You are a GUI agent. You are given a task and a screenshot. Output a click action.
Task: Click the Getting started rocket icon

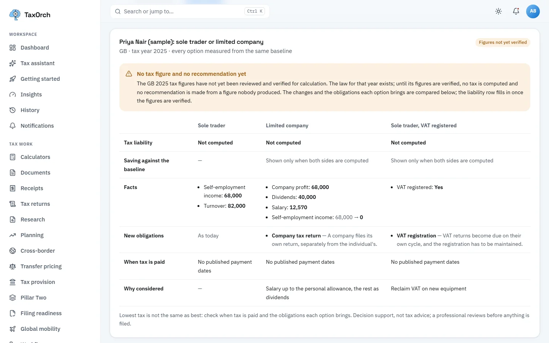tap(13, 79)
